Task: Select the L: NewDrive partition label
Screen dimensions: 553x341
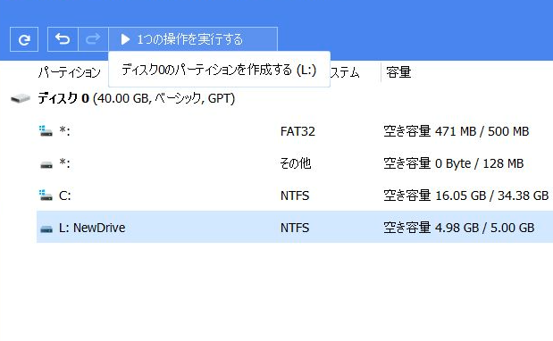Action: (x=92, y=228)
